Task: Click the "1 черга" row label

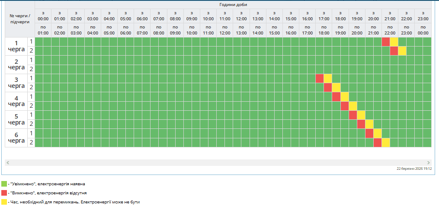Action: [x=16, y=46]
